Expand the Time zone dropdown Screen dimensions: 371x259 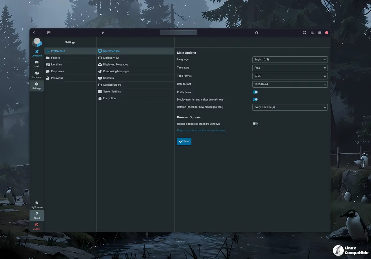click(290, 68)
